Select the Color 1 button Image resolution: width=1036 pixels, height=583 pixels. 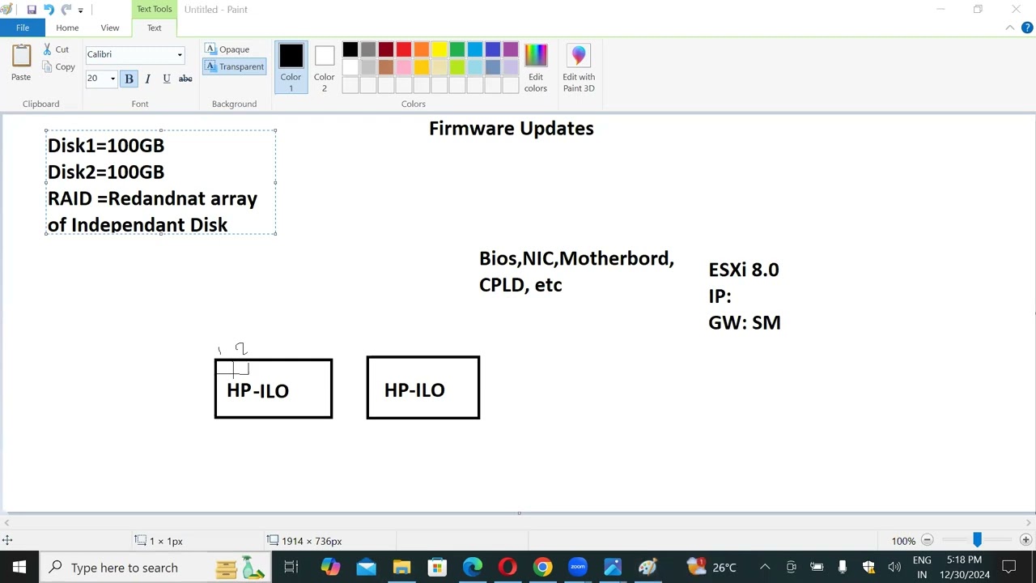(x=291, y=67)
